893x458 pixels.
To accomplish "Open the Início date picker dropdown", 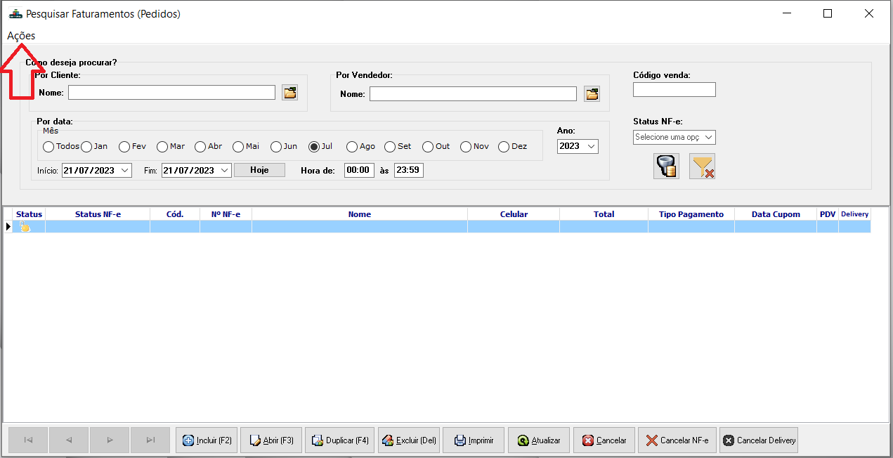I will [125, 170].
